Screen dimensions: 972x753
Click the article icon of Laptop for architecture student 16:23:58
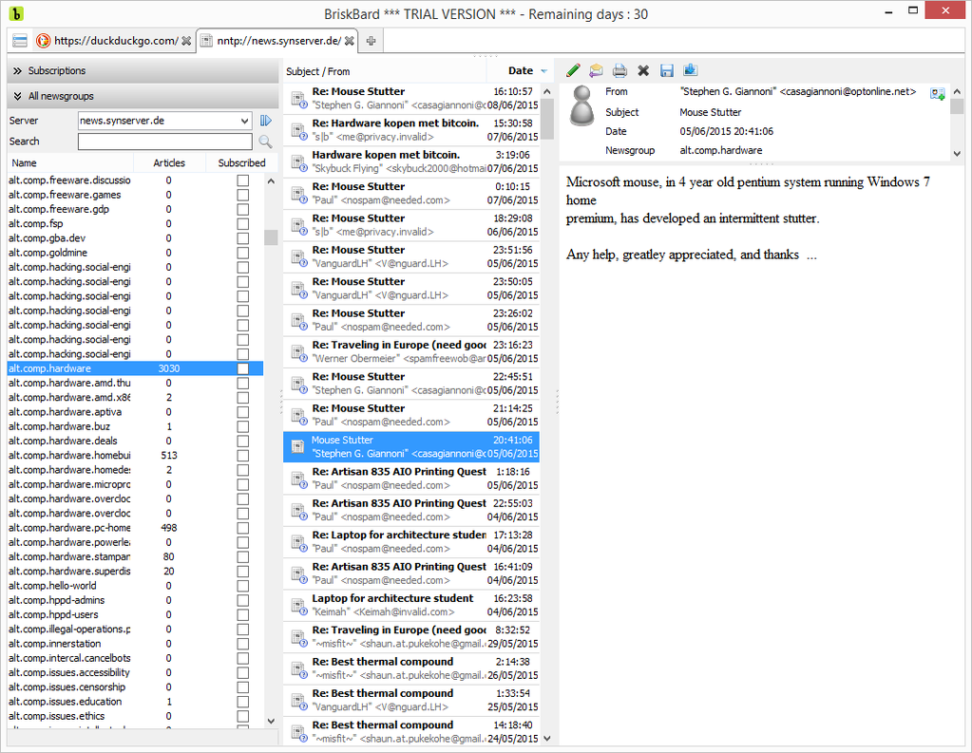[298, 607]
